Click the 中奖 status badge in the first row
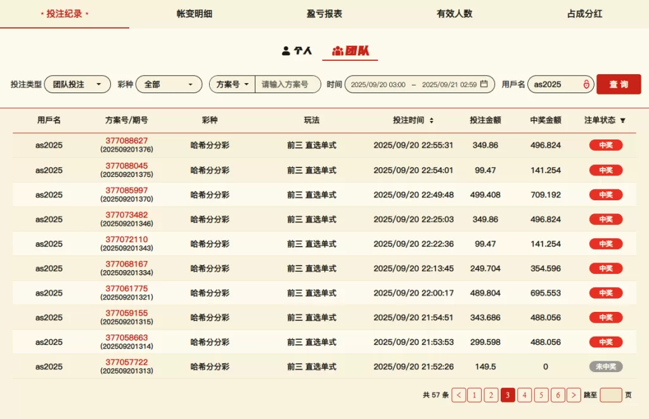This screenshot has height=419, width=649. point(606,145)
